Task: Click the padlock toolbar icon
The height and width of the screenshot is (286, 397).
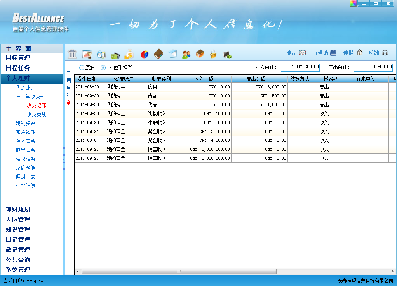Action: (x=213, y=54)
